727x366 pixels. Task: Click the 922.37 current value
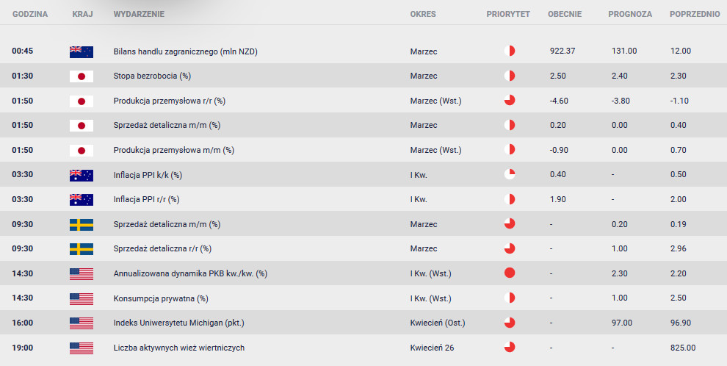563,51
